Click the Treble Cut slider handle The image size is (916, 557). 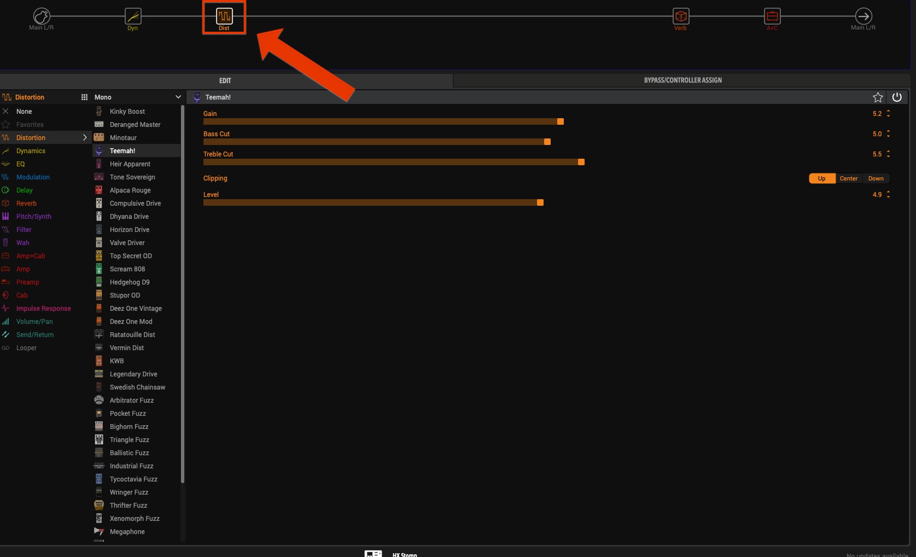(581, 162)
